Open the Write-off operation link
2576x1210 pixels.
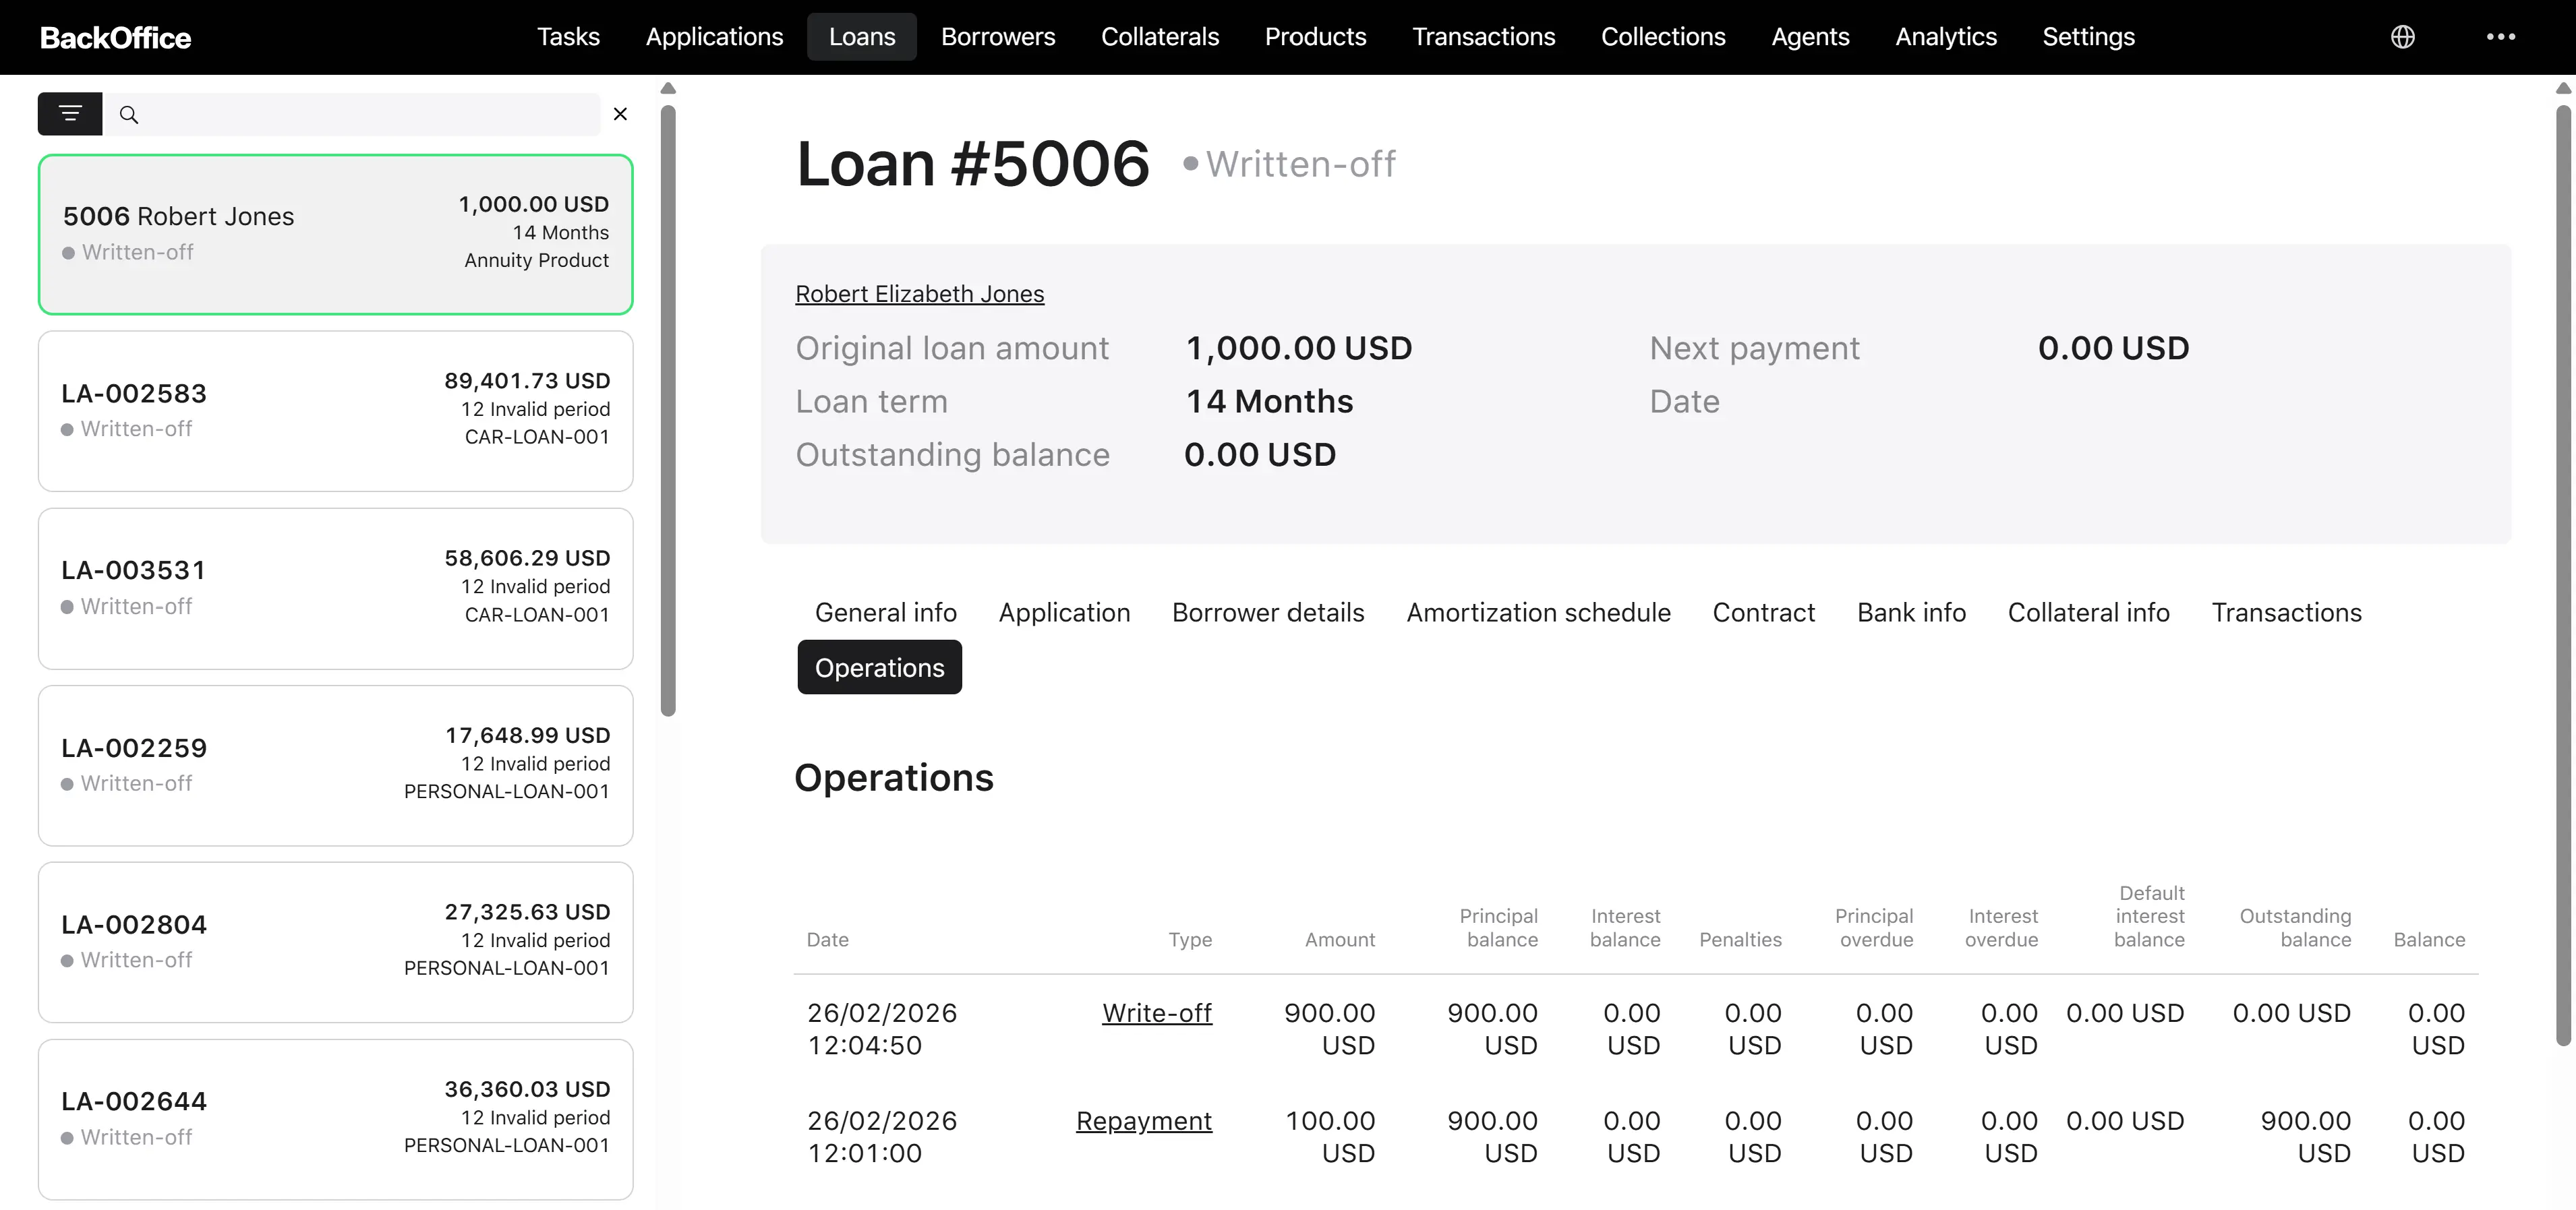[x=1156, y=1013]
